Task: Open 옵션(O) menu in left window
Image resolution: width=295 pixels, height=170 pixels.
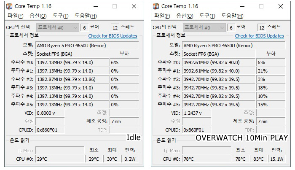Action: (38, 16)
